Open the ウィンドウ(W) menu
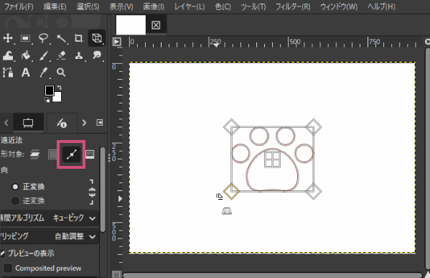The height and width of the screenshot is (278, 430). 339,6
